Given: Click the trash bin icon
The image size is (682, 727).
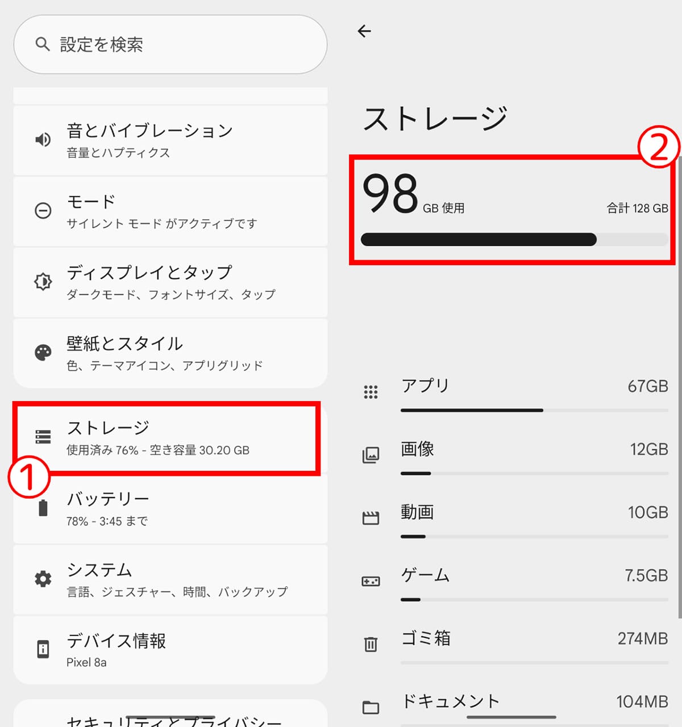Looking at the screenshot, I should click(x=371, y=644).
